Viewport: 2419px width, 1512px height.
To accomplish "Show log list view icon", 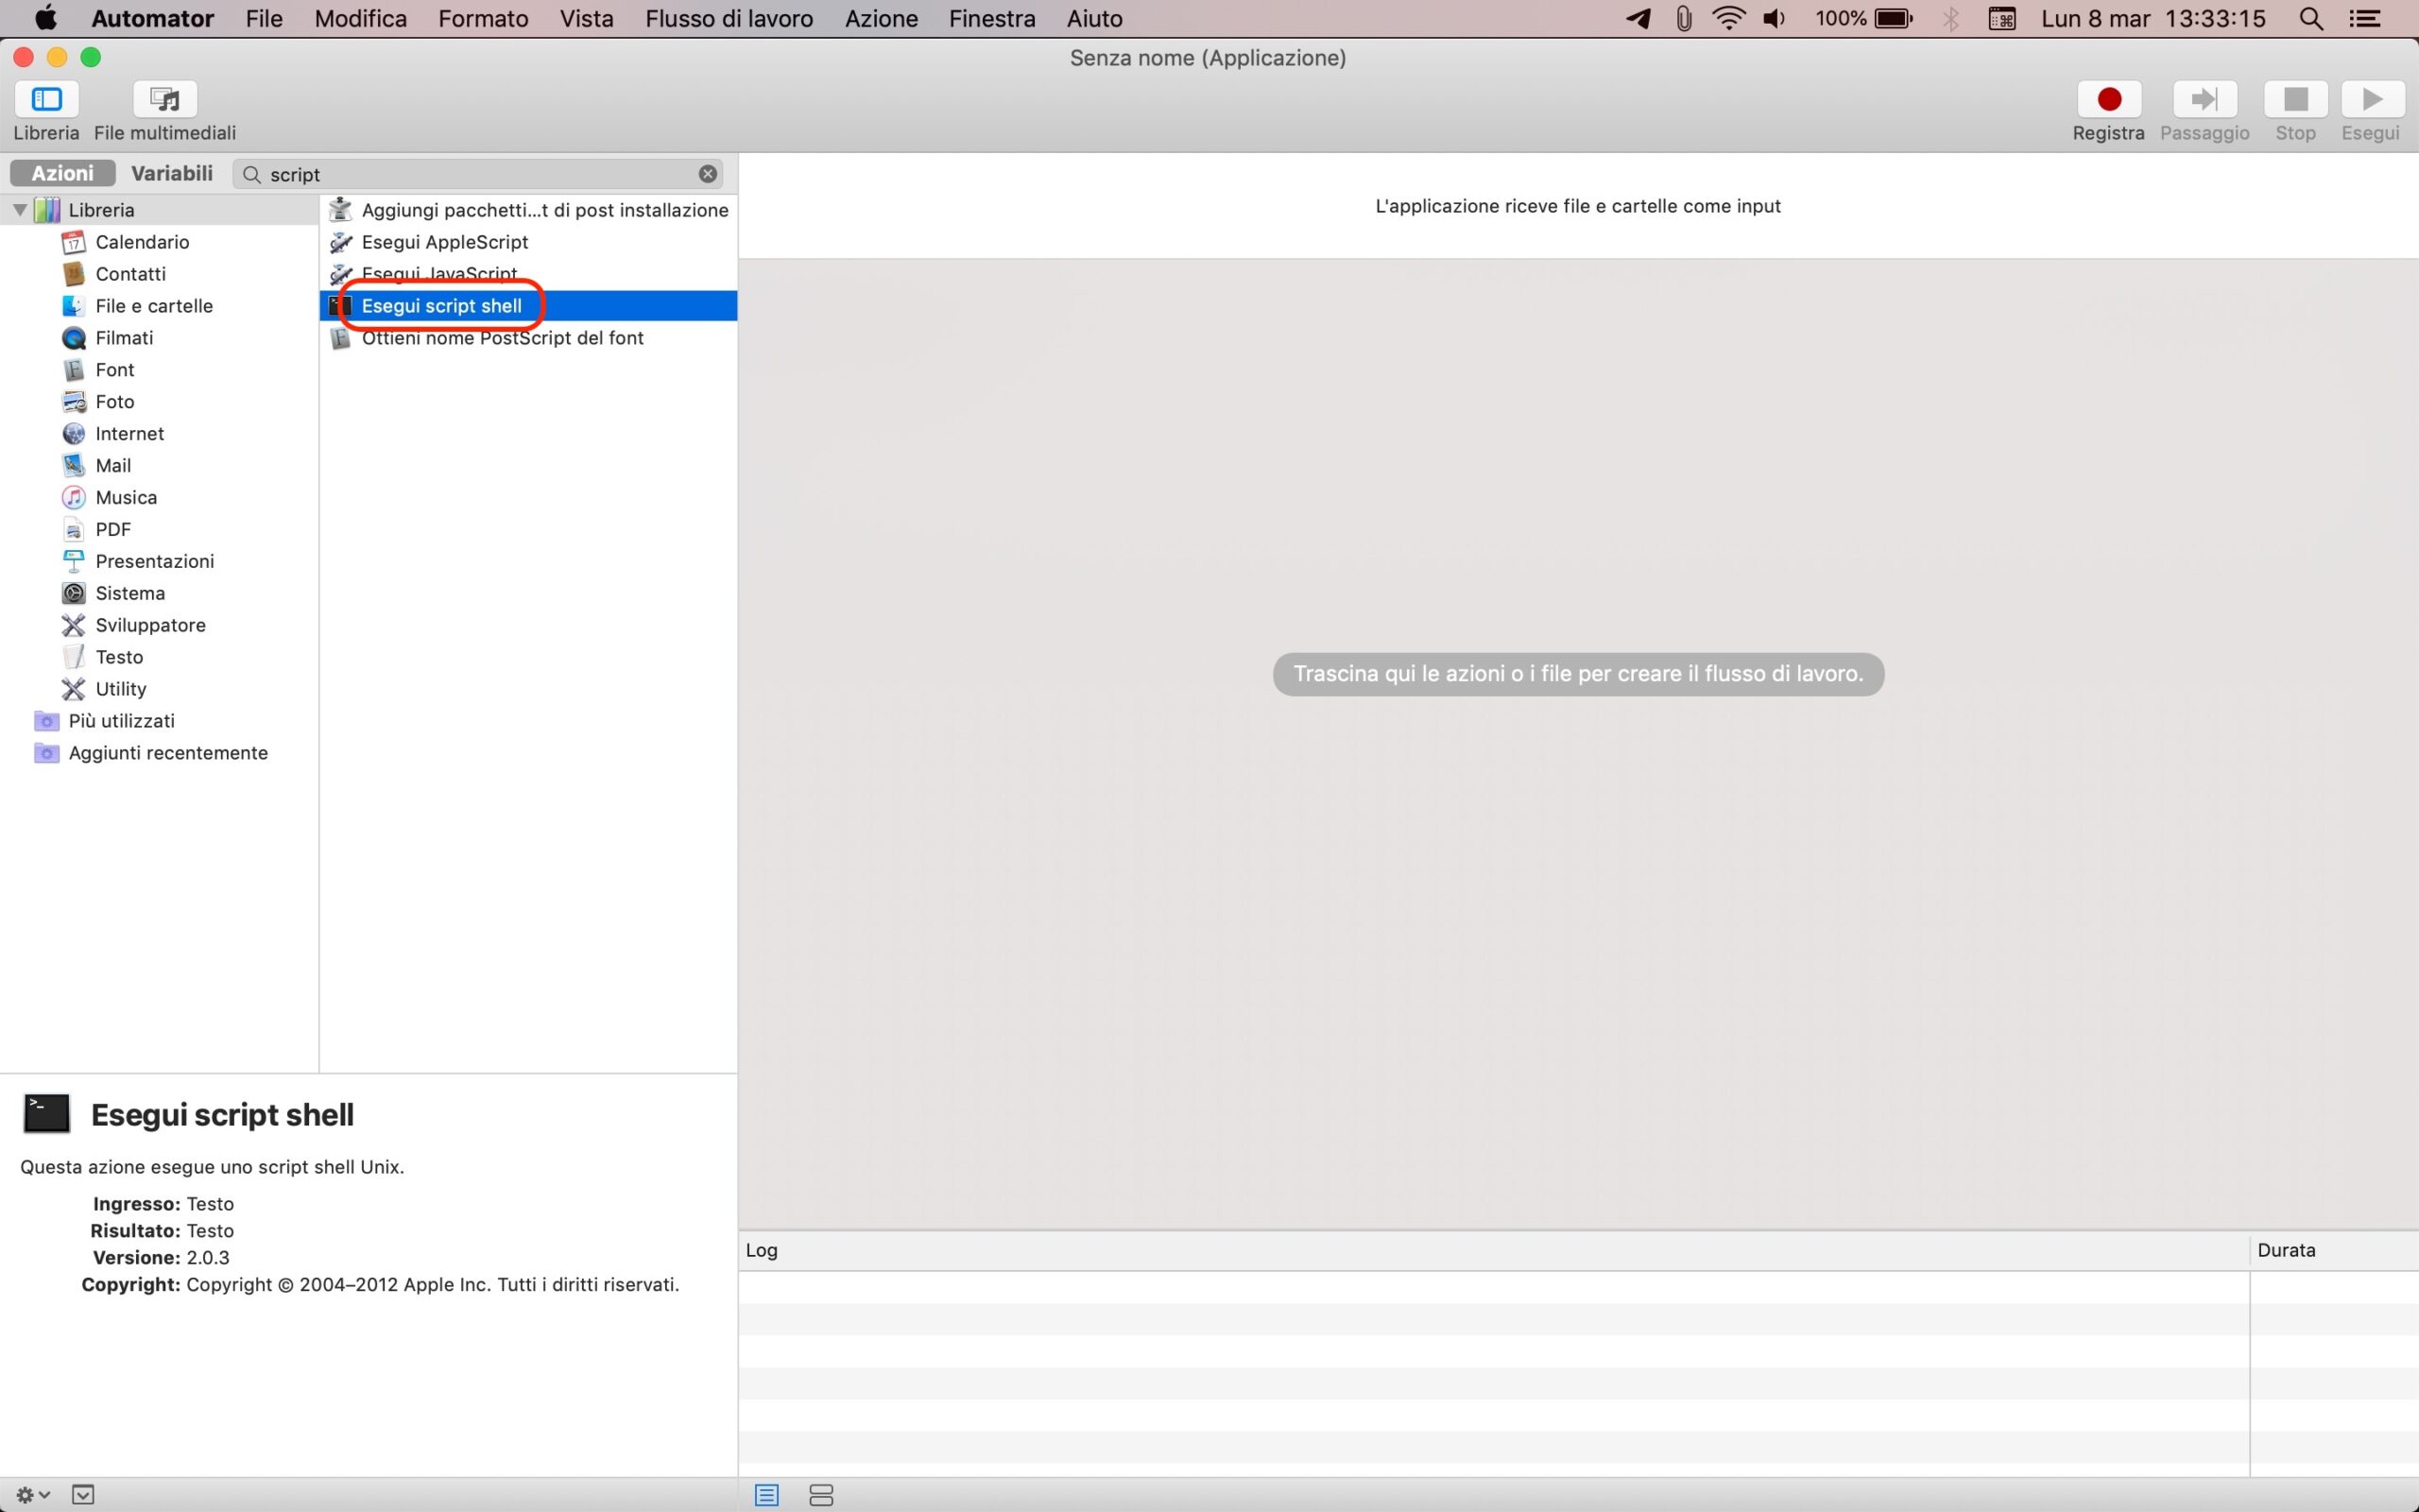I will [x=766, y=1495].
